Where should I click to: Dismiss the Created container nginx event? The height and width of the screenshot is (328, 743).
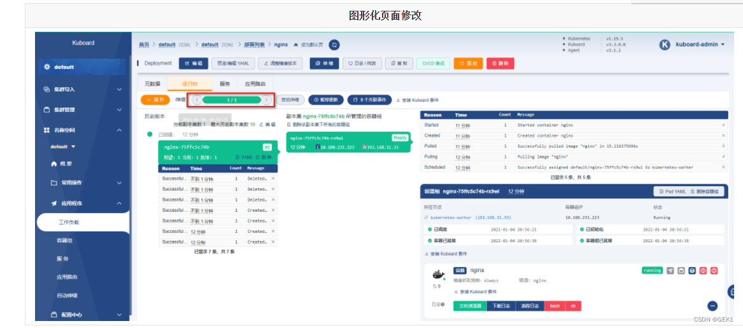click(723, 136)
